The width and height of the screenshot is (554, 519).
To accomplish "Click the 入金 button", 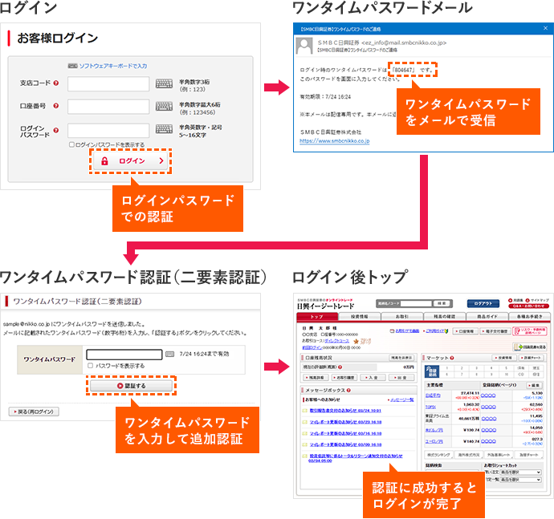I will tap(373, 378).
